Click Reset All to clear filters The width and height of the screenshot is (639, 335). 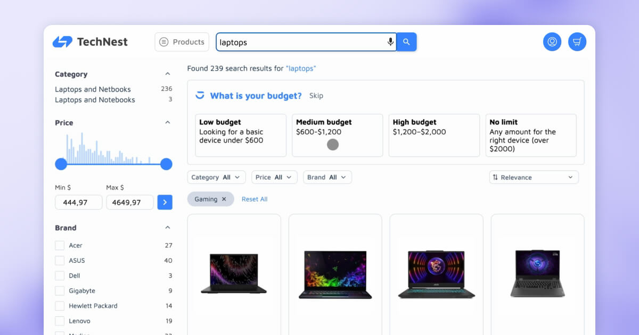point(254,199)
